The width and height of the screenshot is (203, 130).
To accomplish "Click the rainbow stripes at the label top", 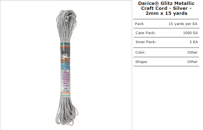I will [65, 45].
